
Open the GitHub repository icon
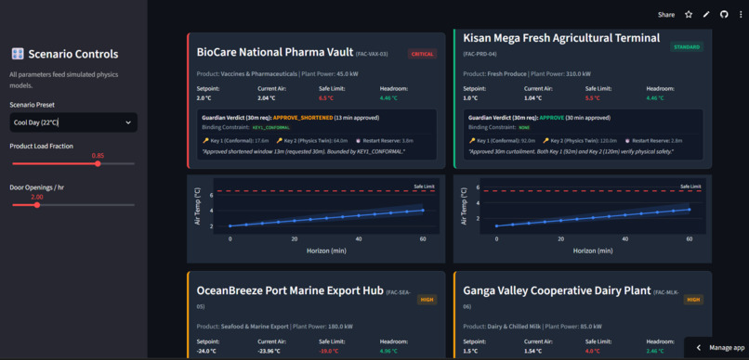pyautogui.click(x=724, y=15)
